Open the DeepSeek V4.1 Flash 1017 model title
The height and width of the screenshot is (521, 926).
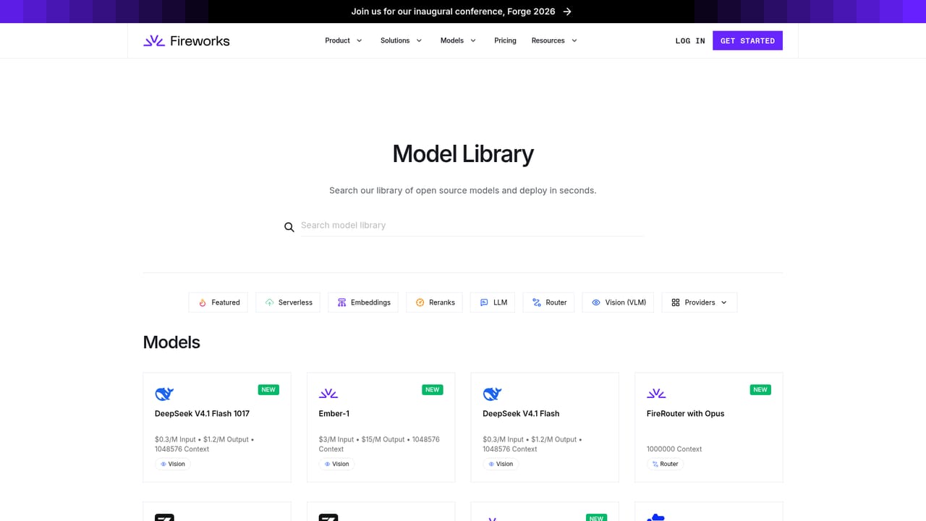[202, 414]
